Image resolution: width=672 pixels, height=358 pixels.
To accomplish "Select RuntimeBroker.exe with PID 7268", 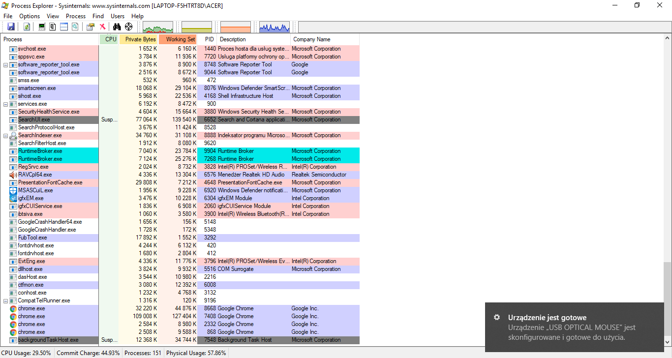I will point(180,159).
